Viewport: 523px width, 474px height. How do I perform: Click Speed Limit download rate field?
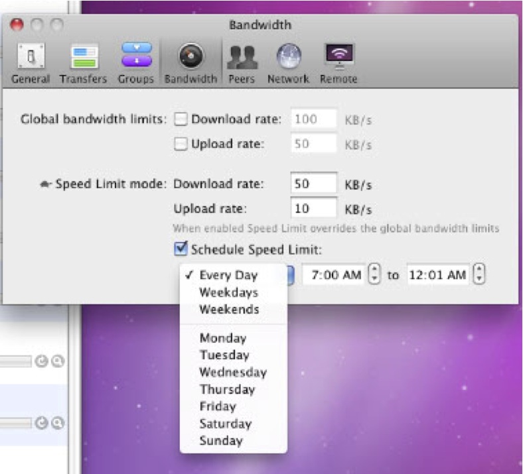(x=313, y=183)
